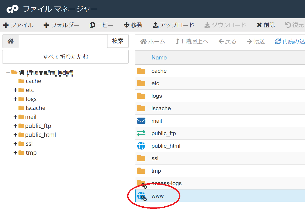Click the access-logs linked folder icon

click(141, 184)
